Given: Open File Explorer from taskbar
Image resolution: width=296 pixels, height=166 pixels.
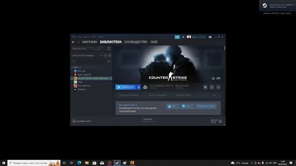Looking at the screenshot, I should pos(87,163).
